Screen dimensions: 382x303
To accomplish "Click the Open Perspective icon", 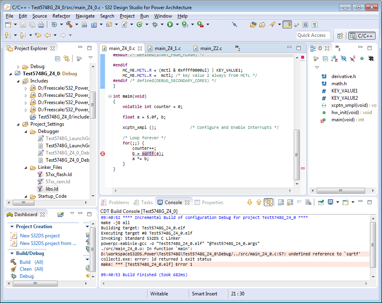I will (340, 36).
